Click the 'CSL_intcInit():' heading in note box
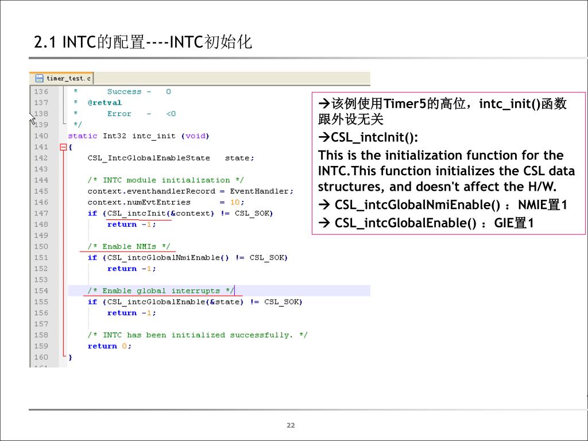Viewport: 588px width, 441px height. [368, 137]
